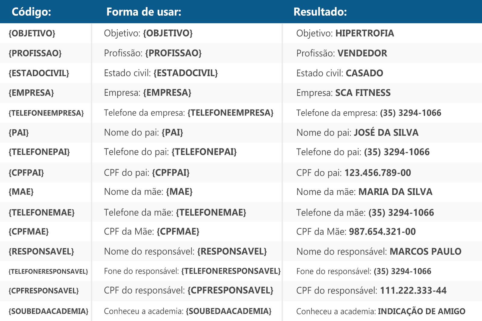The height and width of the screenshot is (321, 482).
Task: Click result Nome do pai: JOSÉ DA SILVA
Action: click(x=357, y=132)
